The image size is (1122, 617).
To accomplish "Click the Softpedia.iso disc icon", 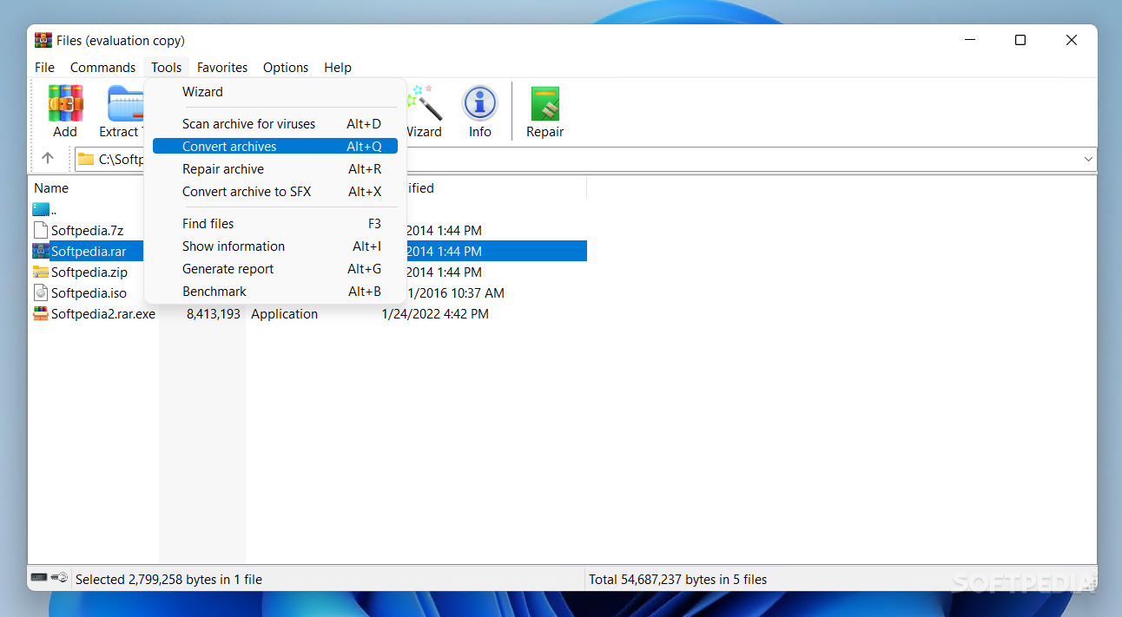I will [41, 292].
